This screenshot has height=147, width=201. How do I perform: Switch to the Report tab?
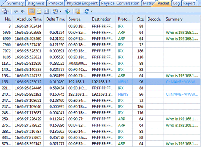(x=189, y=3)
